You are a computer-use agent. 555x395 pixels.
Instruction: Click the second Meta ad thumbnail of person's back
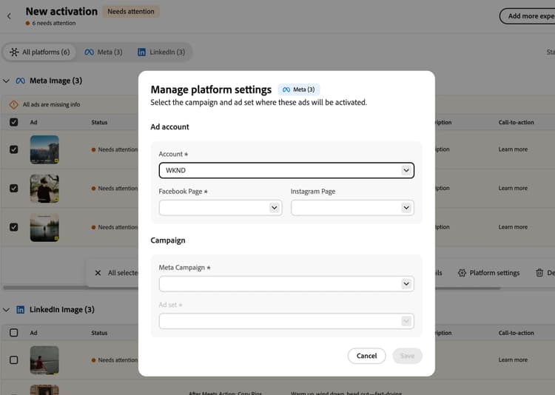click(x=44, y=189)
